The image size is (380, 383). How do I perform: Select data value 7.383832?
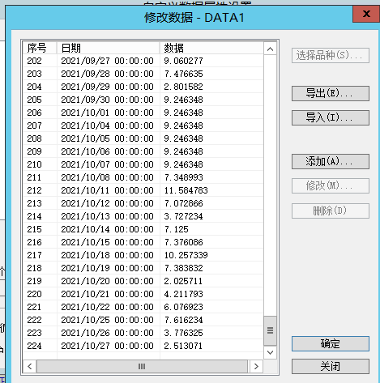click(183, 268)
